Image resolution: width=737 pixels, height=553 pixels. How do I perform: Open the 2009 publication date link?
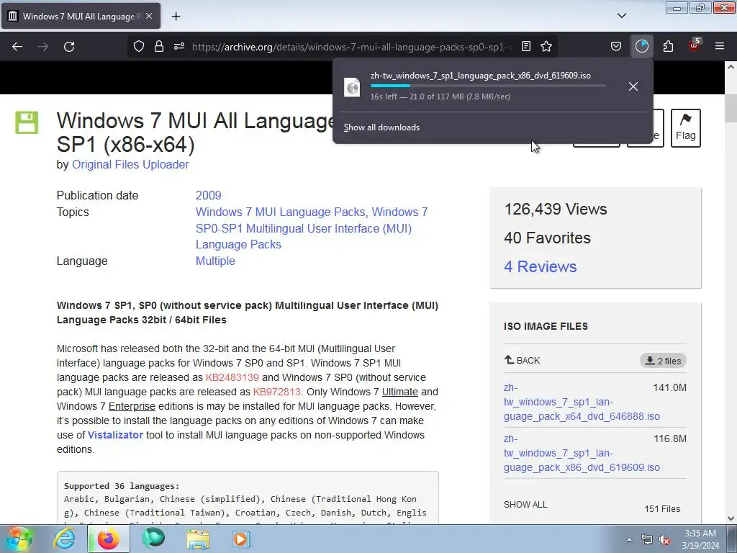(208, 196)
